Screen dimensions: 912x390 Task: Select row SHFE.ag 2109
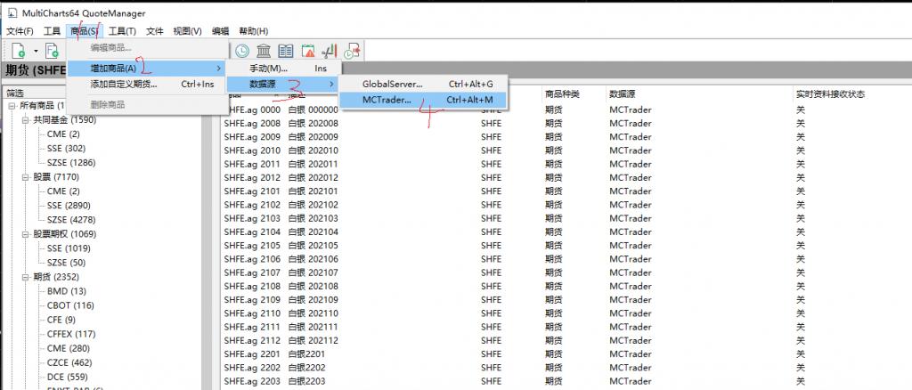click(x=566, y=299)
